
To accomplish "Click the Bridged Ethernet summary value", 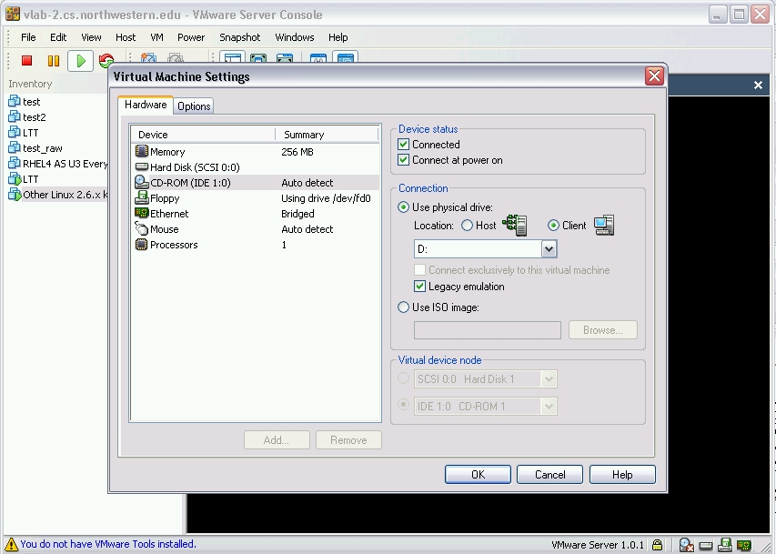I will (297, 214).
